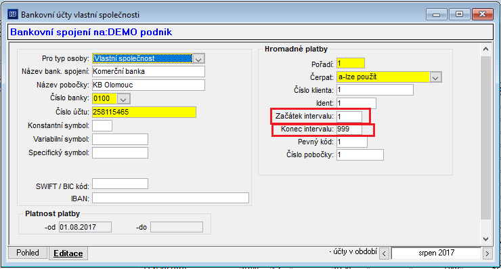Screen dimensions: 501x269
Task: Click the scrollbar down arrow
Action: click(485, 239)
